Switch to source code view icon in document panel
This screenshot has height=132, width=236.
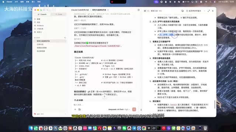(x=148, y=11)
